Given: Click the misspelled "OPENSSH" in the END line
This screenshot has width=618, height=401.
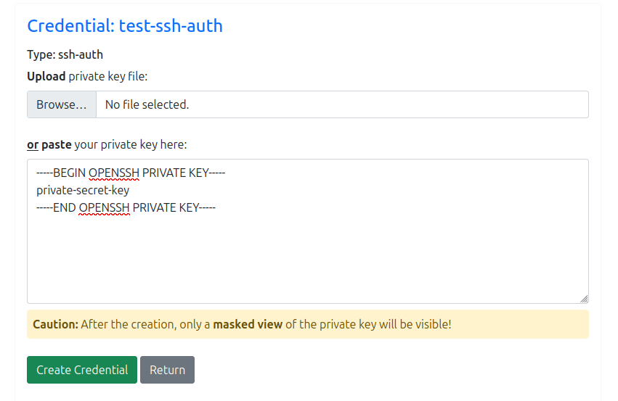Looking at the screenshot, I should [104, 207].
